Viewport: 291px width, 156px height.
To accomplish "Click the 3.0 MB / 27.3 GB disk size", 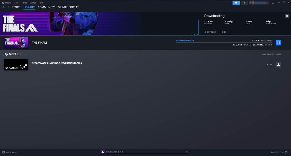I will (x=262, y=45).
